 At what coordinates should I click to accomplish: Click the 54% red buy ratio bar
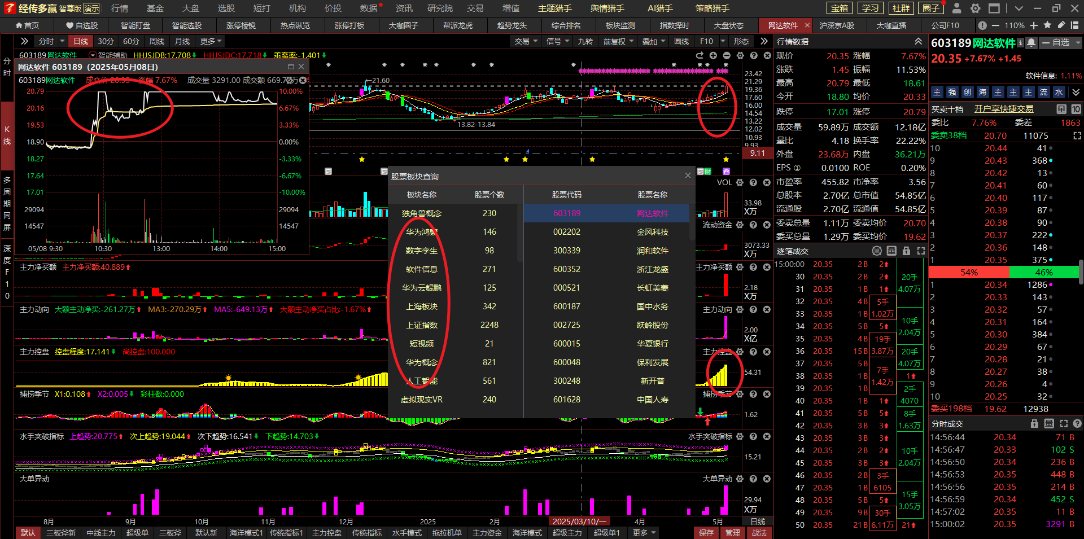tap(969, 272)
